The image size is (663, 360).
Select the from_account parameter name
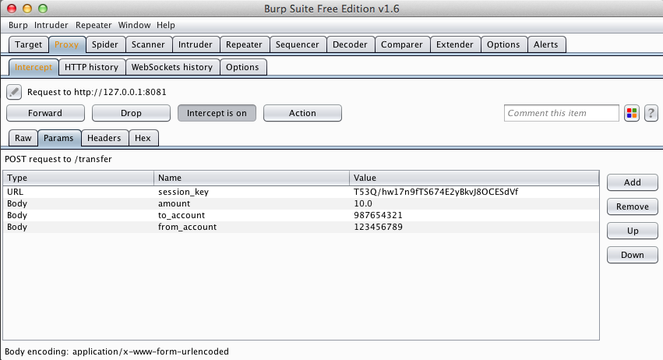187,228
